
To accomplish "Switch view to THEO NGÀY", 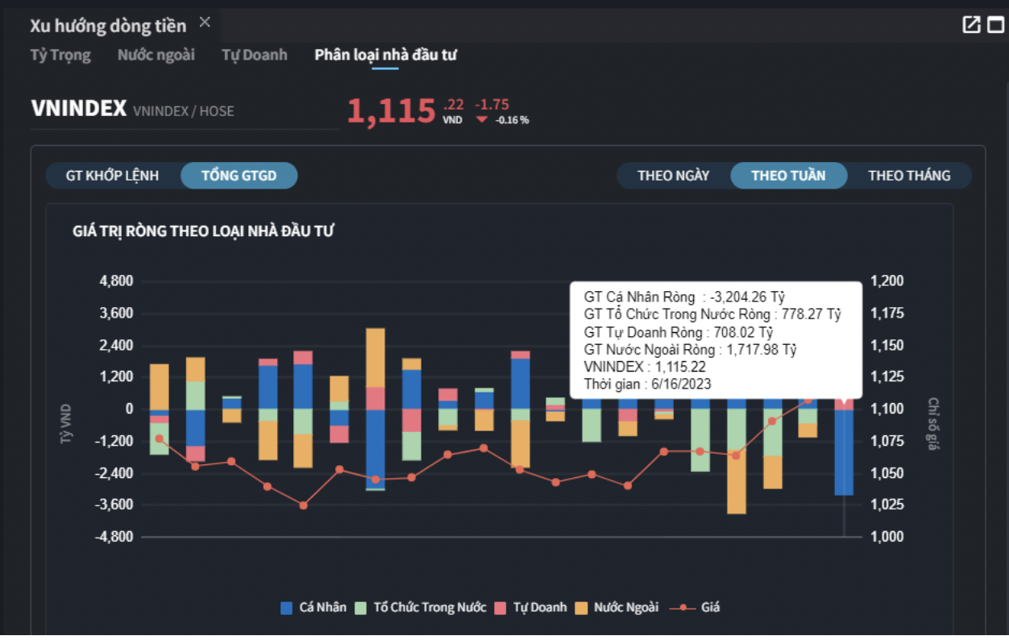I will click(673, 176).
